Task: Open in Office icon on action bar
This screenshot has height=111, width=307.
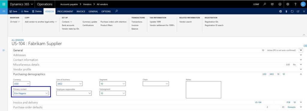Action: pyautogui.click(x=280, y=12)
